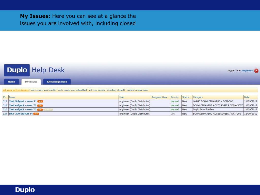Screen dimensions: 260x195
Task: Click submit a new issue link
Action: (138, 90)
